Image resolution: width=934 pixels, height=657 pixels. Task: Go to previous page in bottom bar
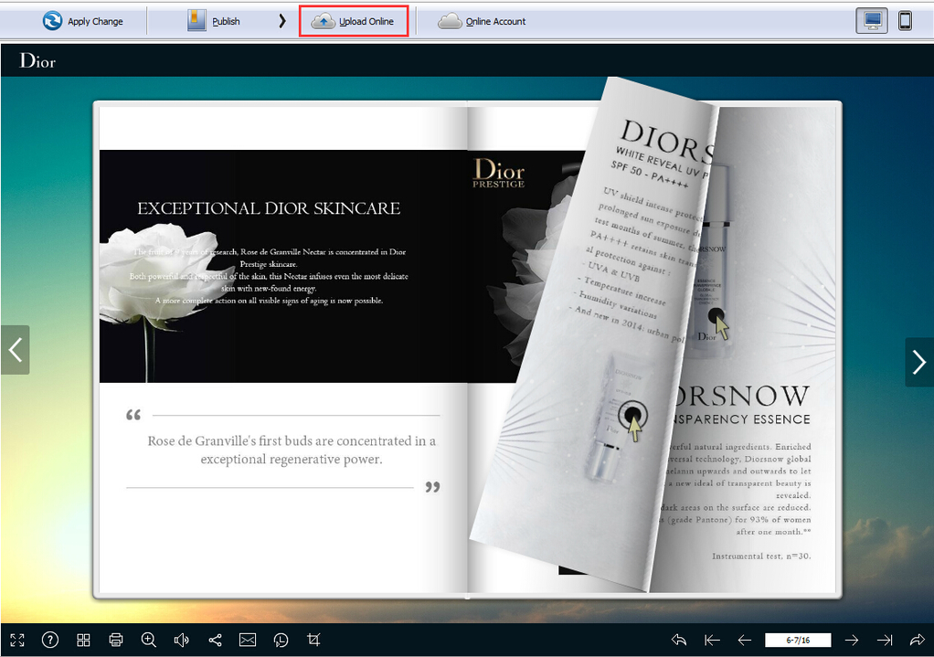[745, 640]
